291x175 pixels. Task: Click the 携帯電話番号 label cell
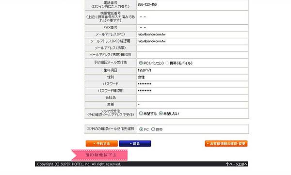(x=111, y=17)
